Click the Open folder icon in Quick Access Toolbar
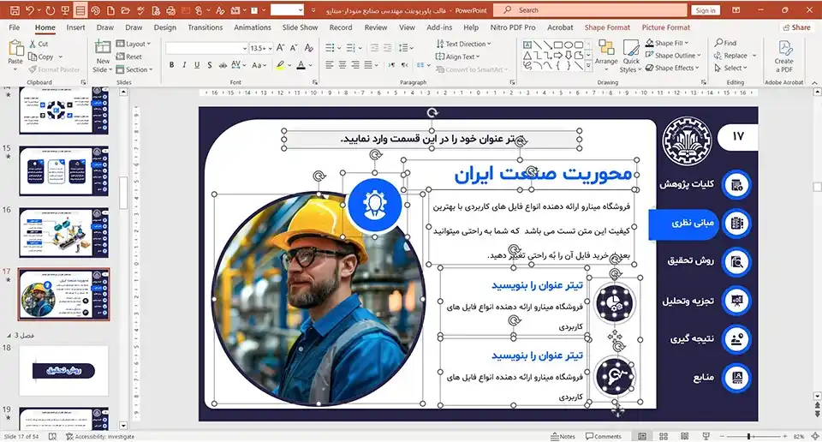The image size is (822, 442). [125, 10]
